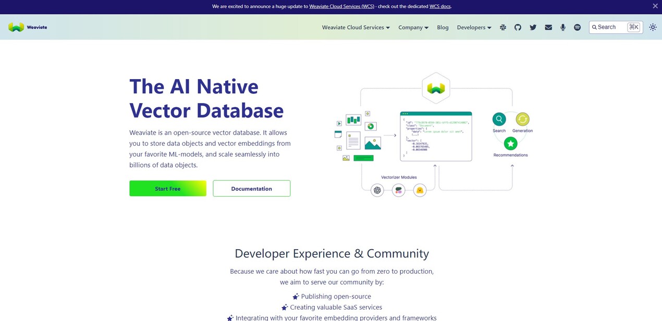
Task: Open the Slack community icon
Action: tap(503, 28)
